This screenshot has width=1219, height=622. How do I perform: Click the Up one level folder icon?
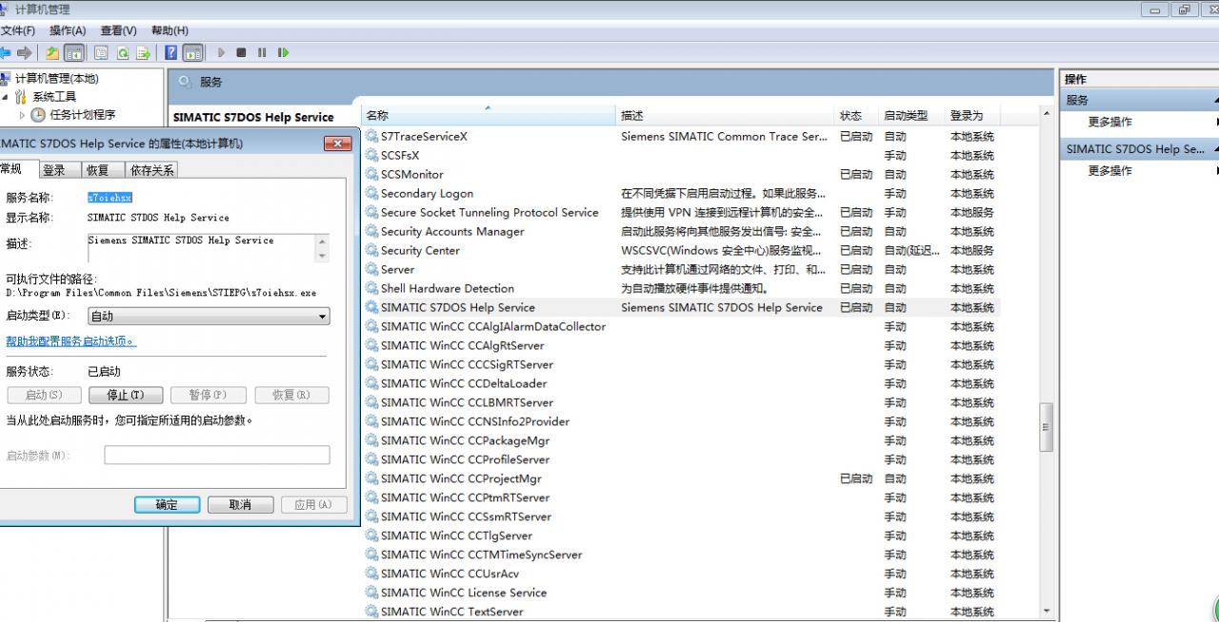click(52, 53)
